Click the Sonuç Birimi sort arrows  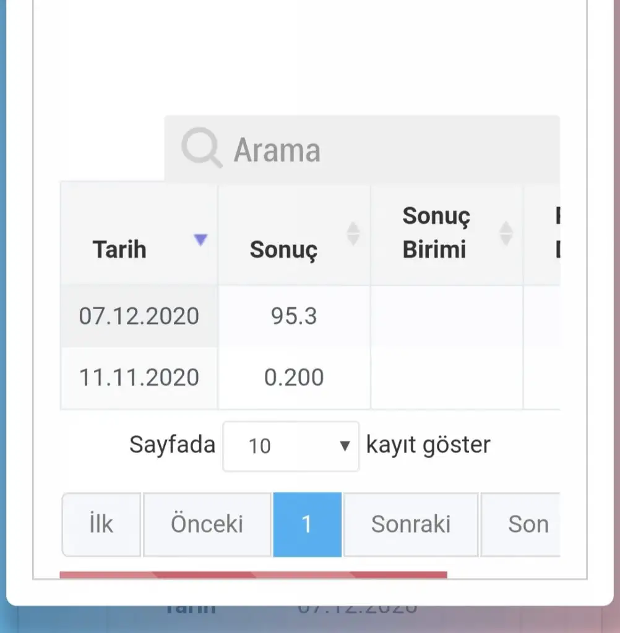[x=506, y=233]
